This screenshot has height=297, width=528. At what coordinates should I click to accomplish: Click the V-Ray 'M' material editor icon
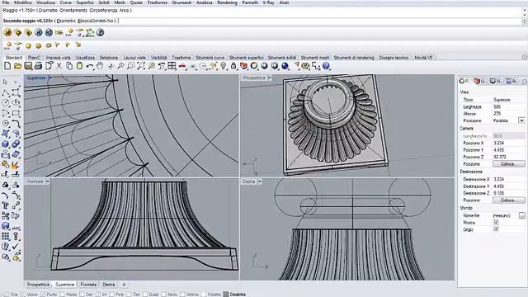tap(7, 33)
